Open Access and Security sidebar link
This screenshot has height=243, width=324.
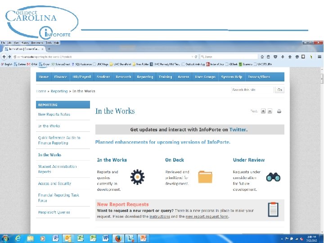click(54, 184)
